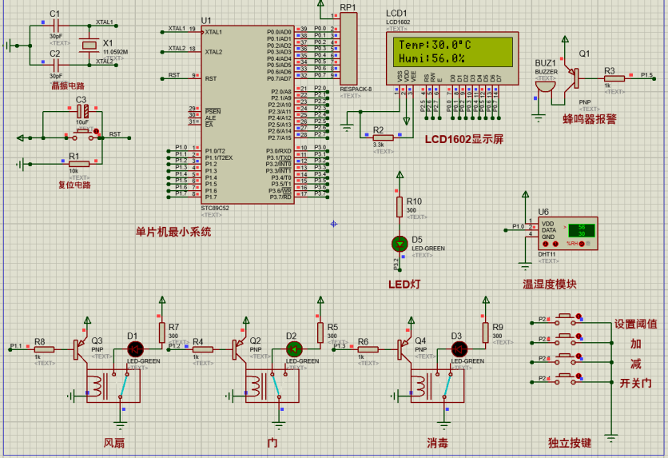Select resistor R5 300 ohm

[x=320, y=333]
